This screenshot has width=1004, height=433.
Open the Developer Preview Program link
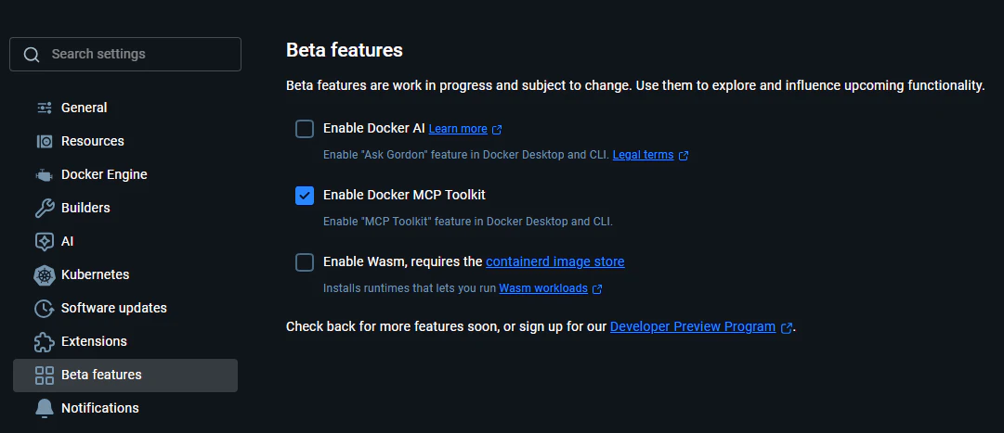tap(692, 326)
